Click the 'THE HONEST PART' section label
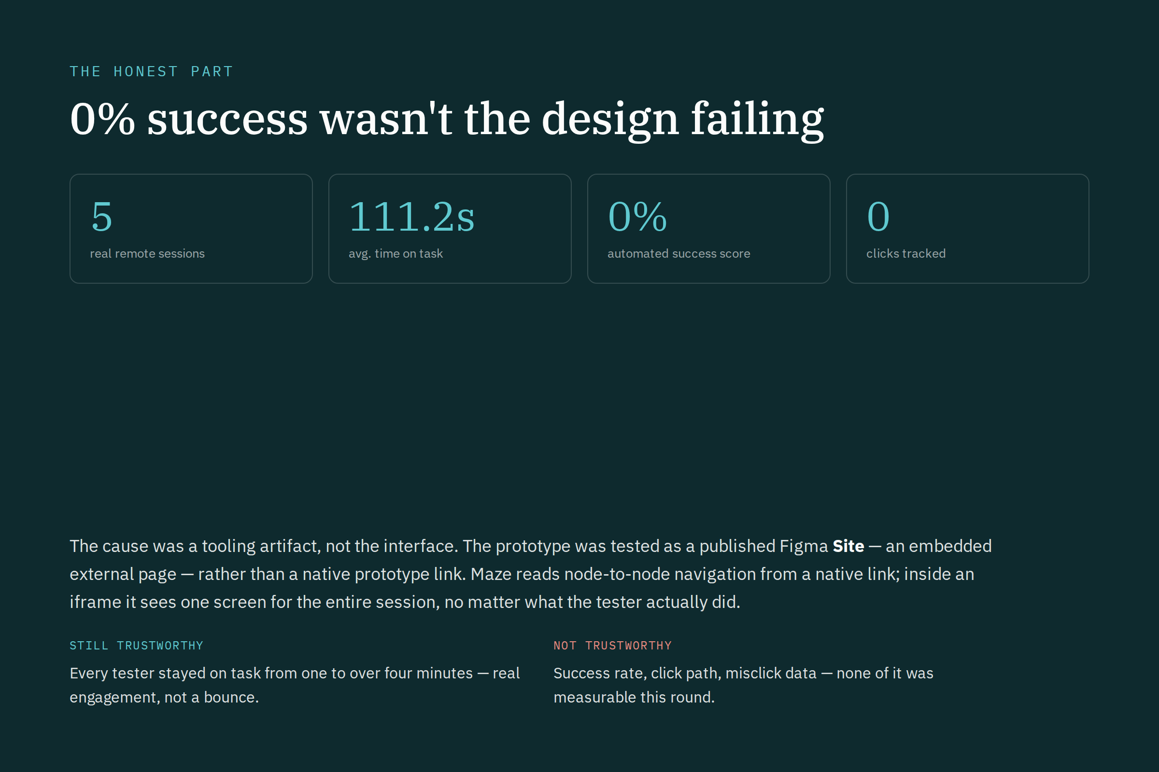Image resolution: width=1159 pixels, height=772 pixels. [x=151, y=71]
